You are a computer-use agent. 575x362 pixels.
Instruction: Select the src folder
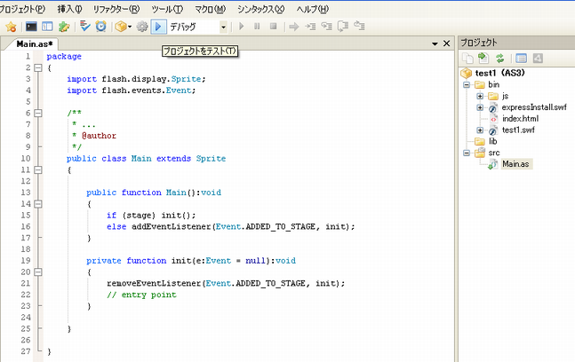click(x=494, y=153)
